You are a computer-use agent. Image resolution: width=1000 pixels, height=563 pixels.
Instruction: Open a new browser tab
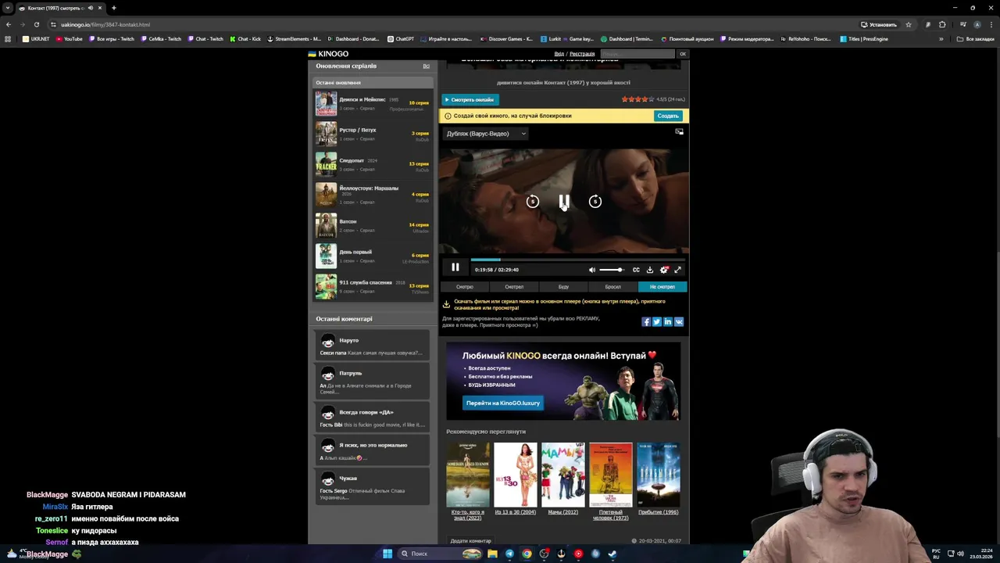point(113,8)
